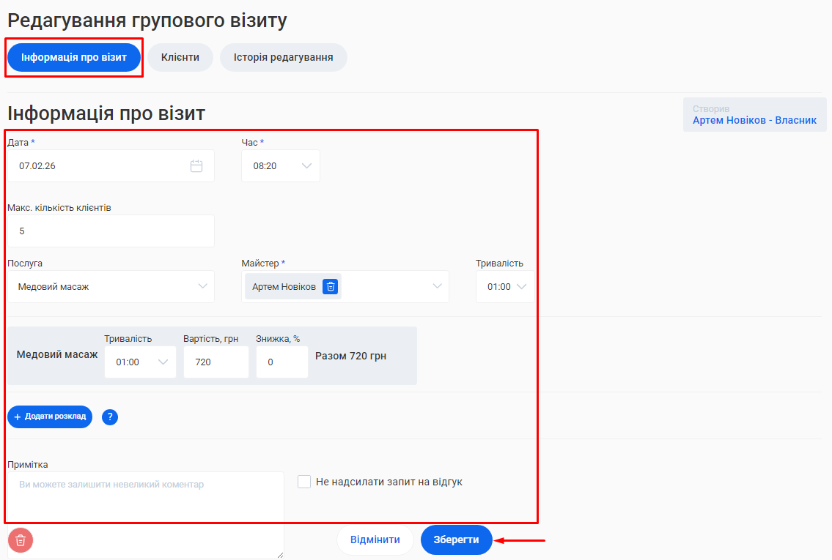This screenshot has width=832, height=560.
Task: Click the blue question mark help icon
Action: tap(110, 417)
